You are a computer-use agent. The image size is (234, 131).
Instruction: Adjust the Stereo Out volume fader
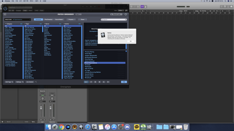[x=50, y=108]
